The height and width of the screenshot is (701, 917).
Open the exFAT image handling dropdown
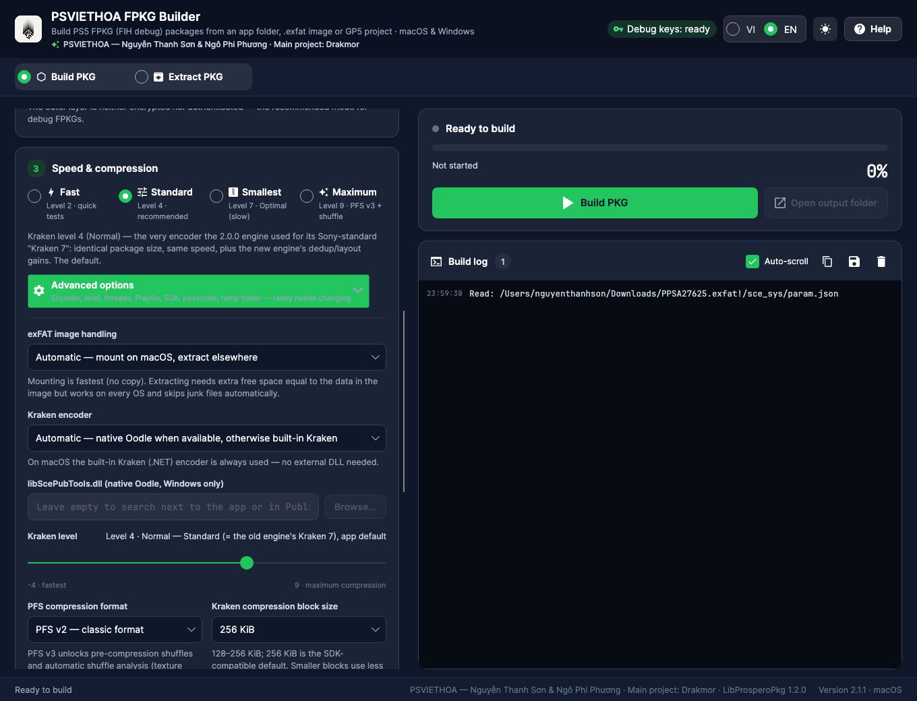(x=207, y=357)
